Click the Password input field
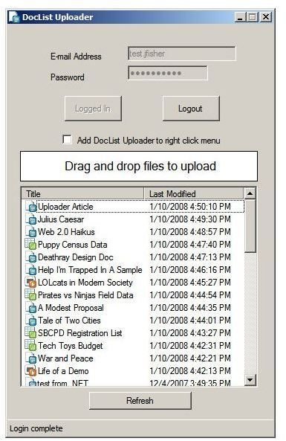 pyautogui.click(x=168, y=73)
